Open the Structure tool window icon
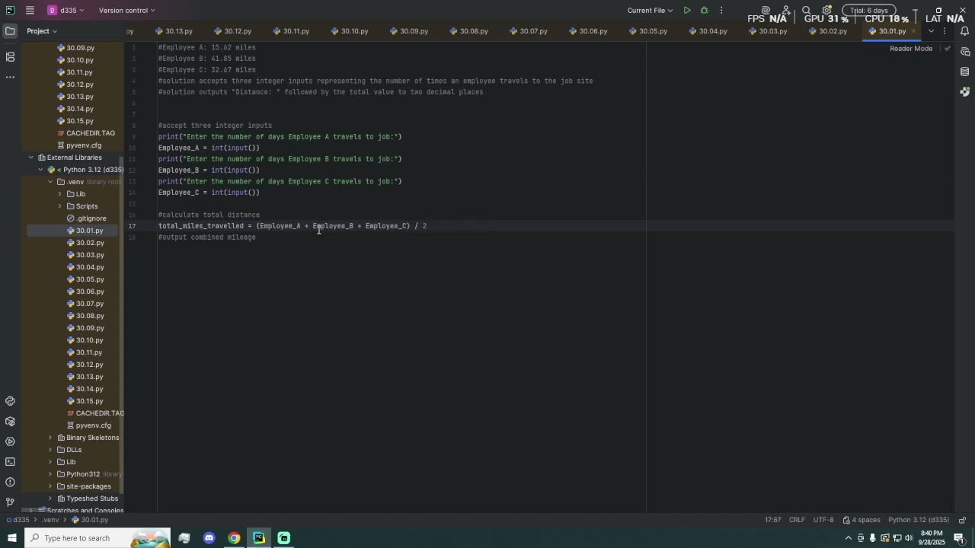This screenshot has height=548, width=975. tap(10, 57)
